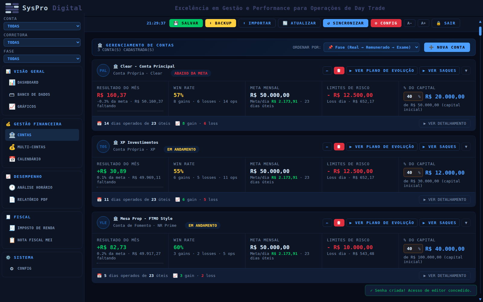Increase font size with A+ button
The image size is (483, 302).
[424, 23]
